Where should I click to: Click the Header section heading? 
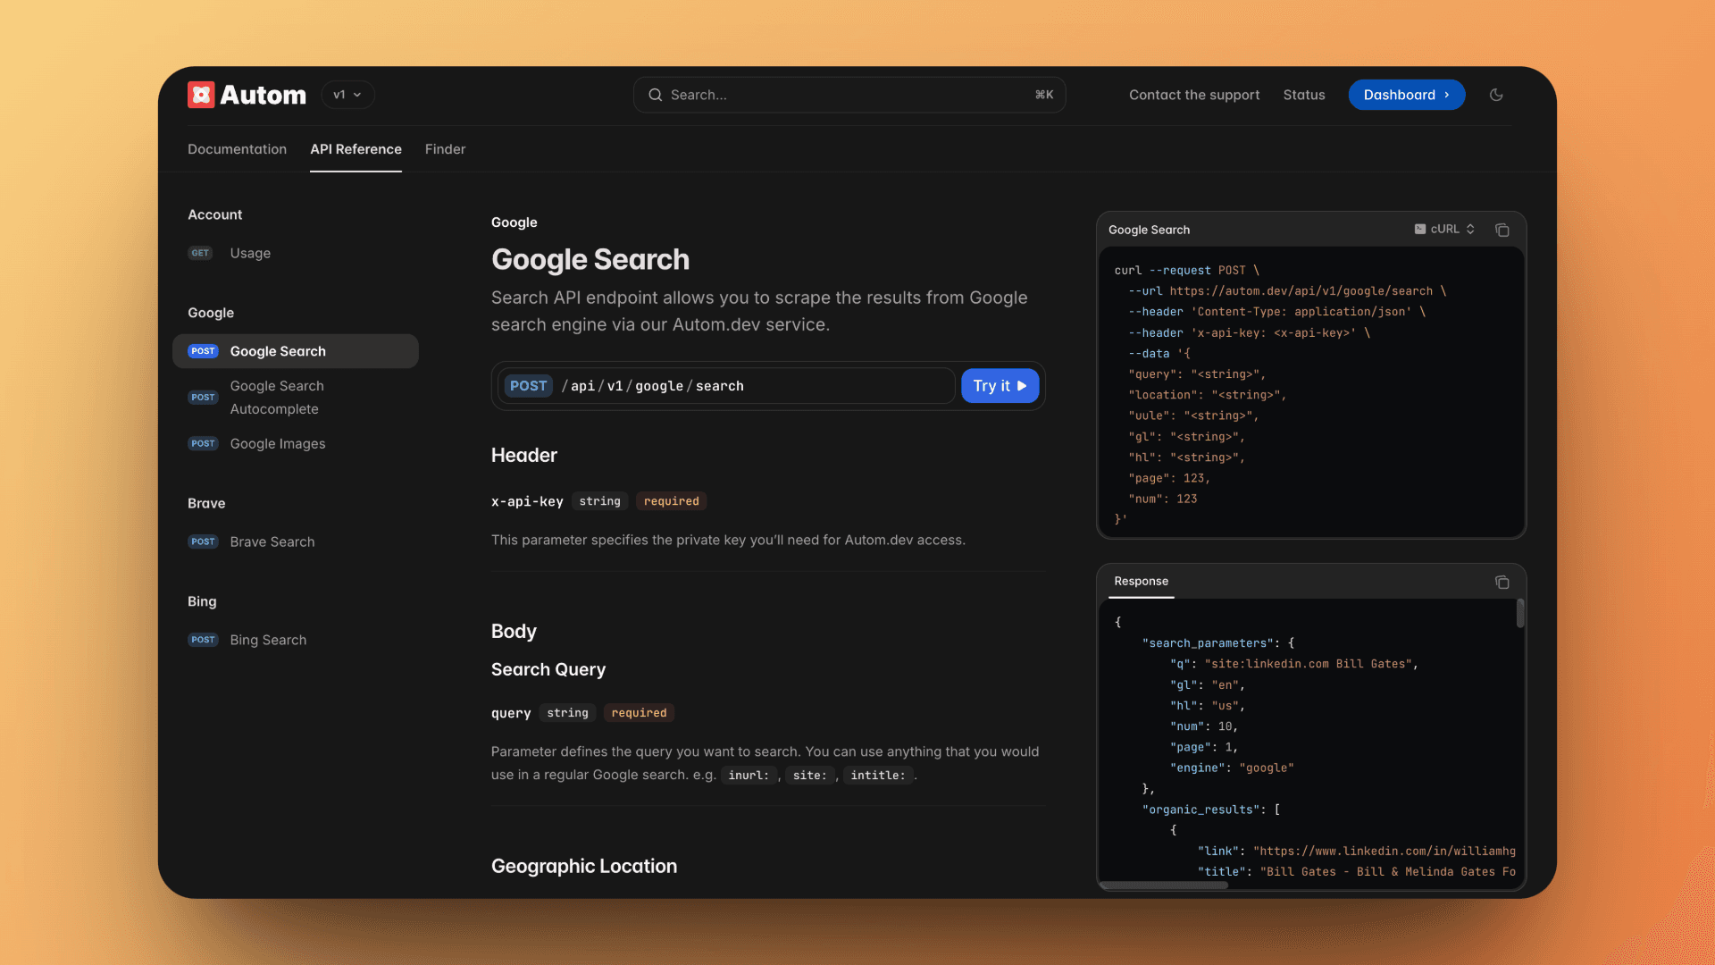(524, 455)
